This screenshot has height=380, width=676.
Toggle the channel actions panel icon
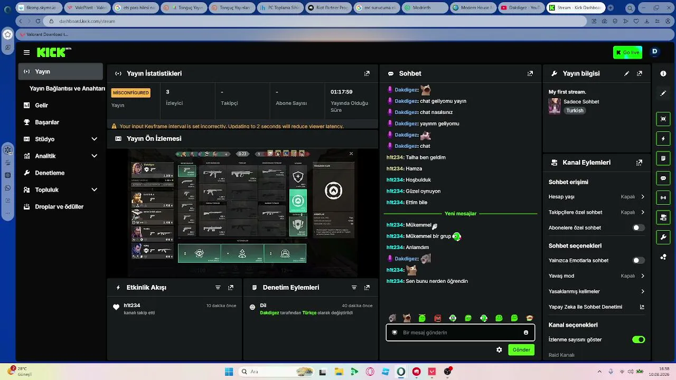663,217
